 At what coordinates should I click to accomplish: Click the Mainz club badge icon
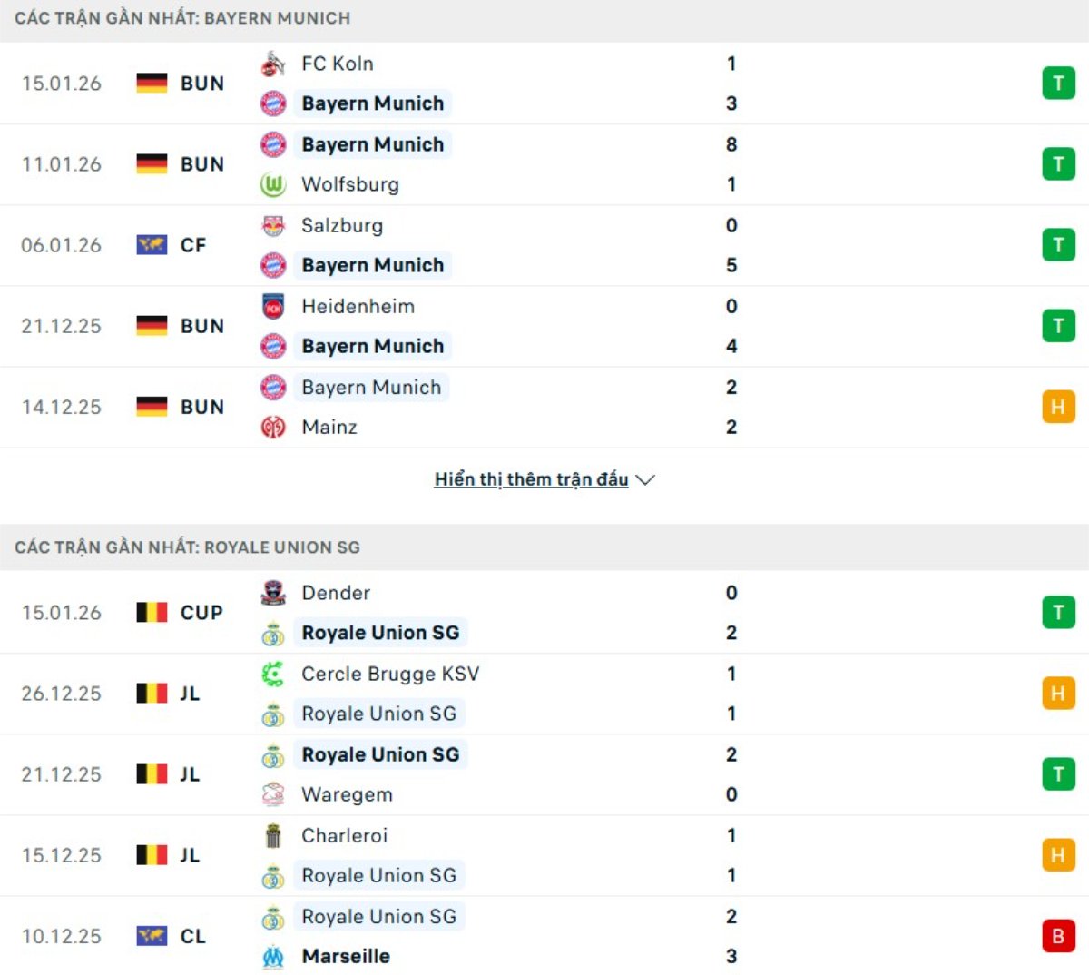pyautogui.click(x=272, y=427)
